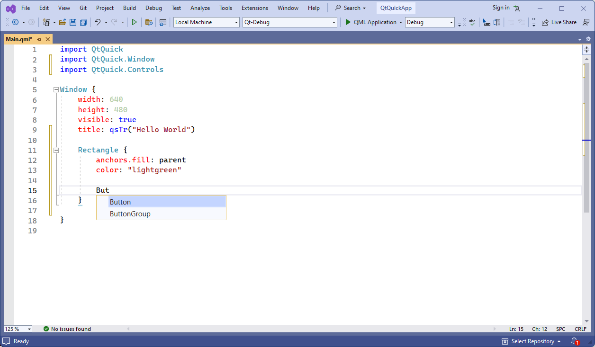
Task: Open the Debug menu
Action: [153, 8]
